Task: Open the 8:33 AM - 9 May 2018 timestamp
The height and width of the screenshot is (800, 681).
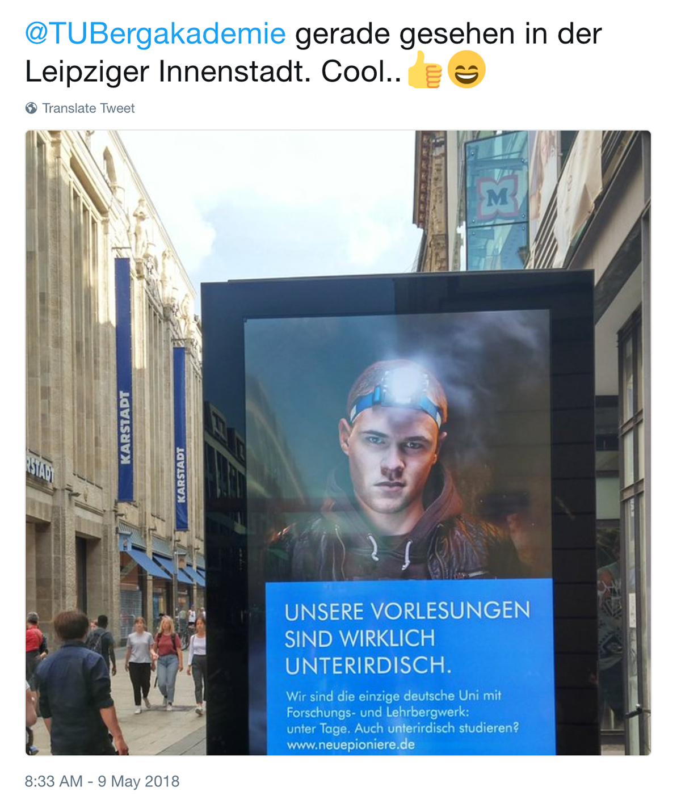Action: [x=102, y=781]
